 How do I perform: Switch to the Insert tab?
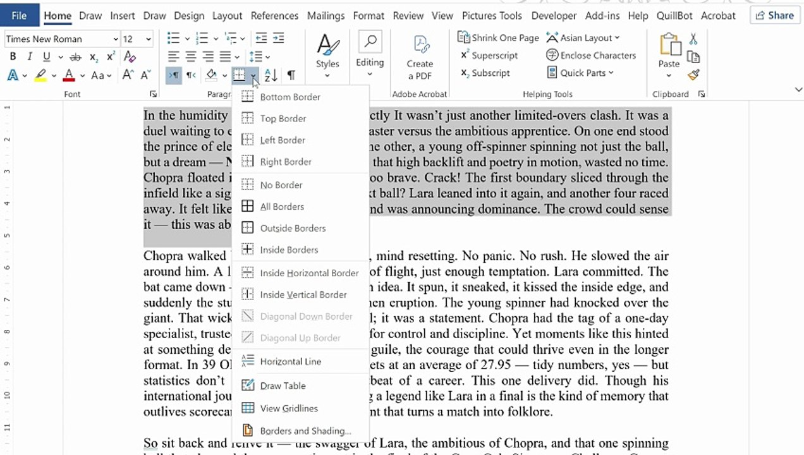(122, 15)
